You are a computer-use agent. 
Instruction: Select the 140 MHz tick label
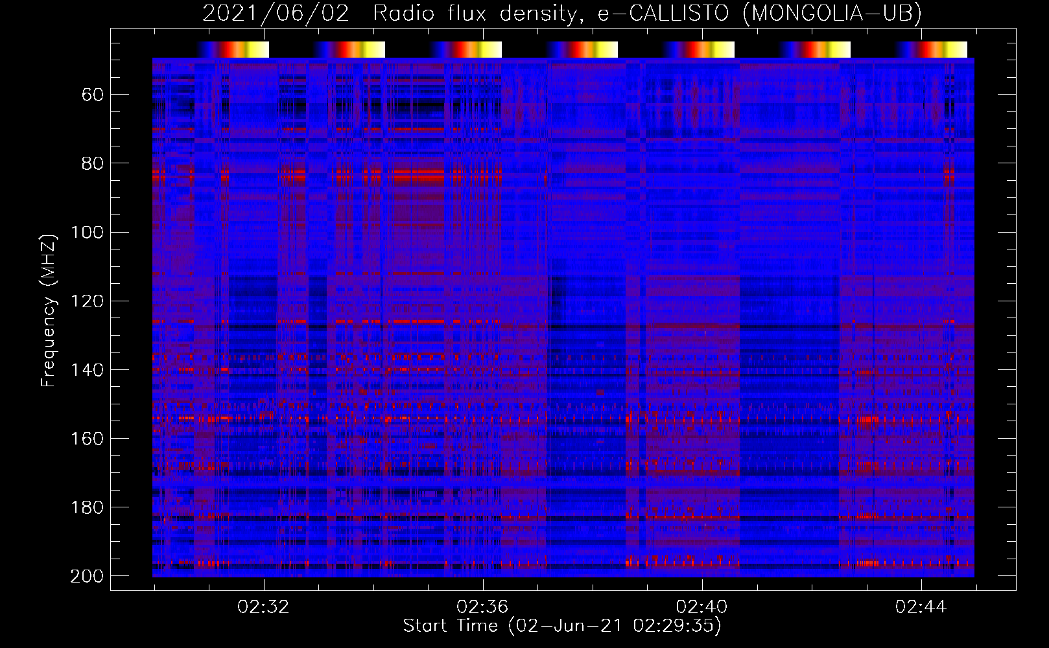[x=87, y=370]
